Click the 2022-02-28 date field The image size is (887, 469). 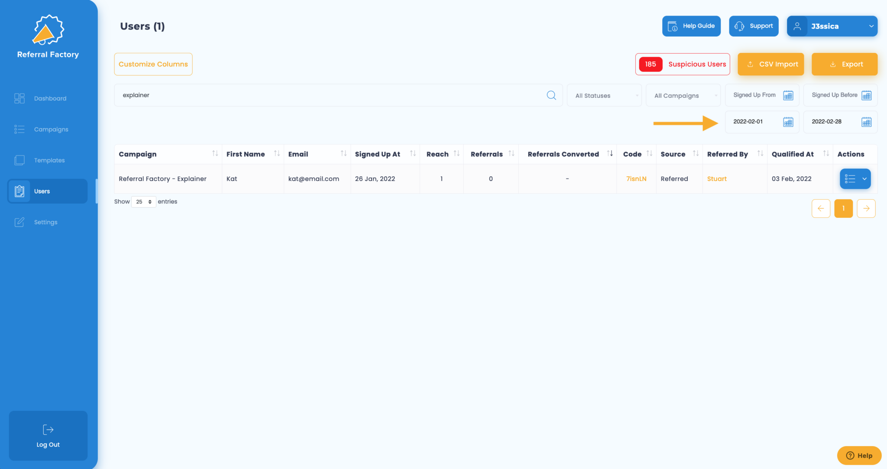pyautogui.click(x=841, y=122)
